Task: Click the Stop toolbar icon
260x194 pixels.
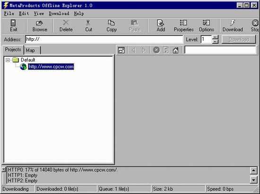Action: tap(255, 23)
